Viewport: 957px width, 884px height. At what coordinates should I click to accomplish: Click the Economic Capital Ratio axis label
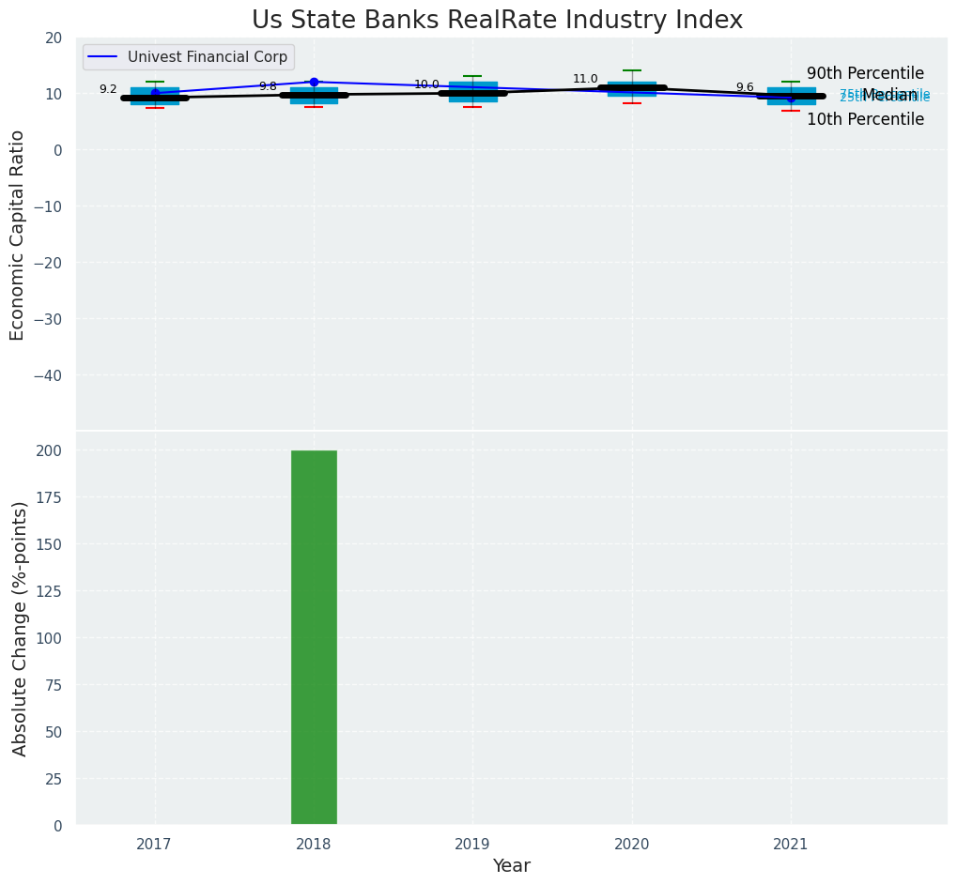pyautogui.click(x=18, y=235)
